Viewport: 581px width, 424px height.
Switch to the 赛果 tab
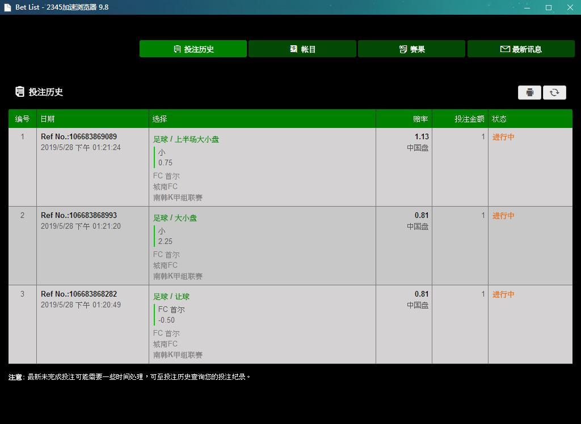tap(412, 49)
